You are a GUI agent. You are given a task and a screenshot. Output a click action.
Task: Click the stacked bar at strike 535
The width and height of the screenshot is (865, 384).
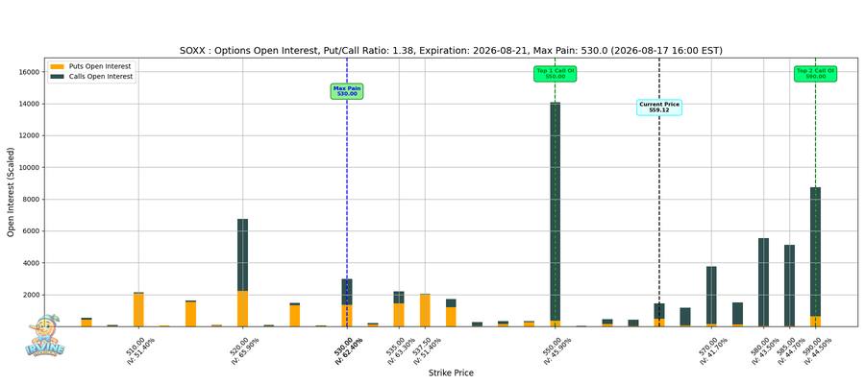399,309
